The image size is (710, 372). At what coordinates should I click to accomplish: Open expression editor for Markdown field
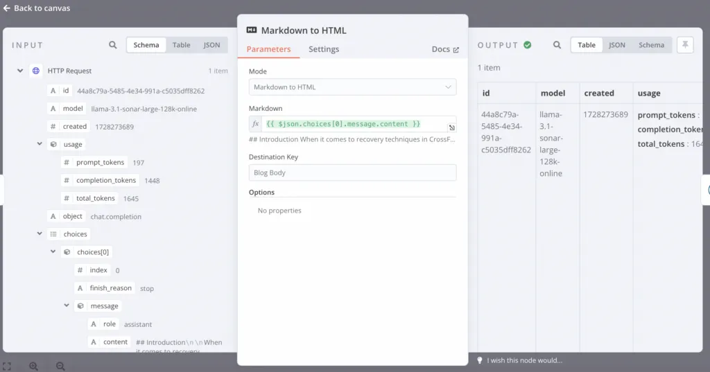[451, 127]
